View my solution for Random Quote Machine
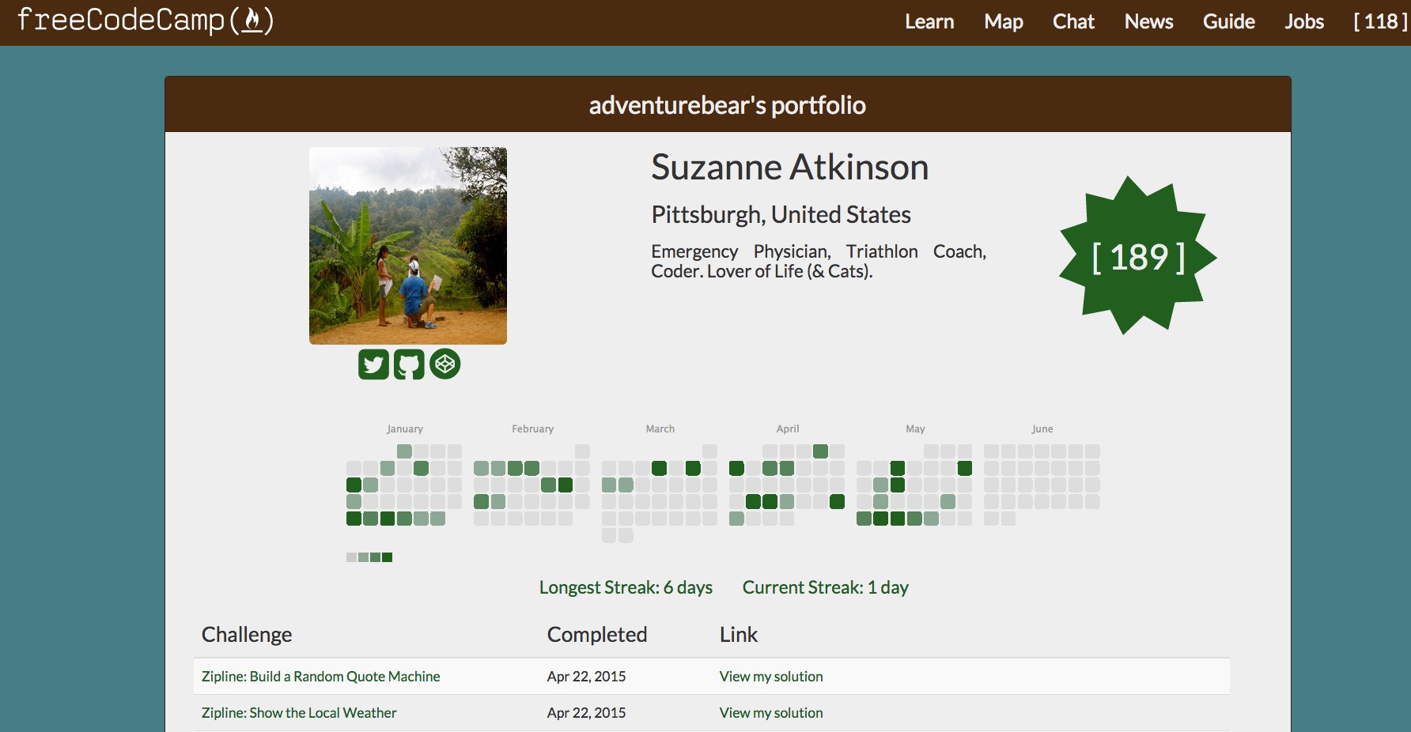1411x732 pixels. point(771,677)
